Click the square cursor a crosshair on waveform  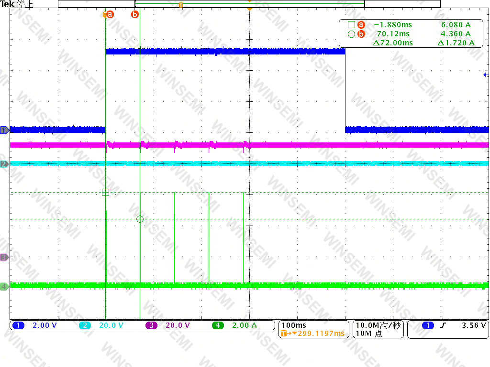pos(106,192)
